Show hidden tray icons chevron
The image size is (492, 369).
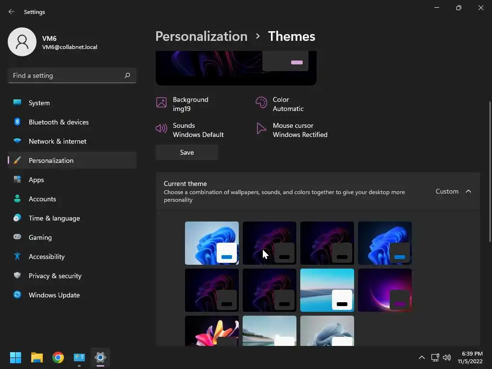pos(422,357)
